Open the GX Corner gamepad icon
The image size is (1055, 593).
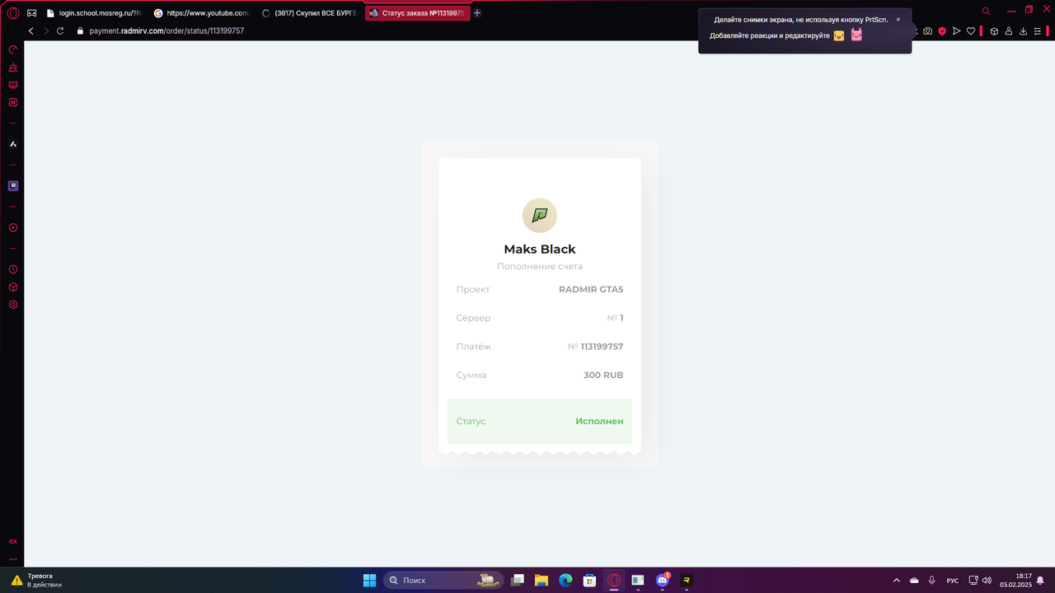pyautogui.click(x=32, y=13)
